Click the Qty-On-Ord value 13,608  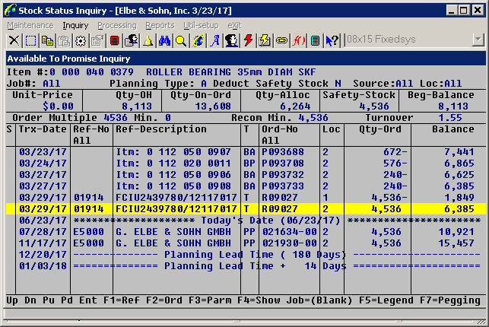[x=213, y=106]
